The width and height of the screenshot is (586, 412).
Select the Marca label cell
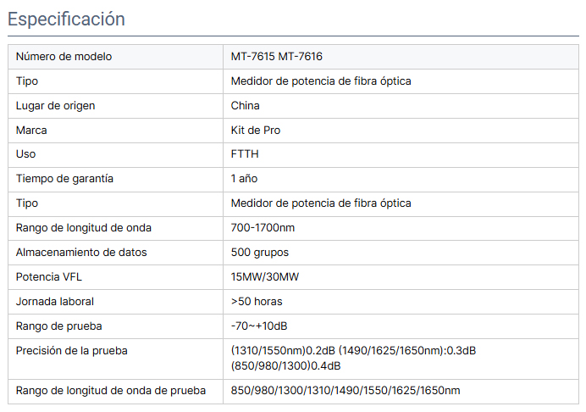tap(115, 131)
